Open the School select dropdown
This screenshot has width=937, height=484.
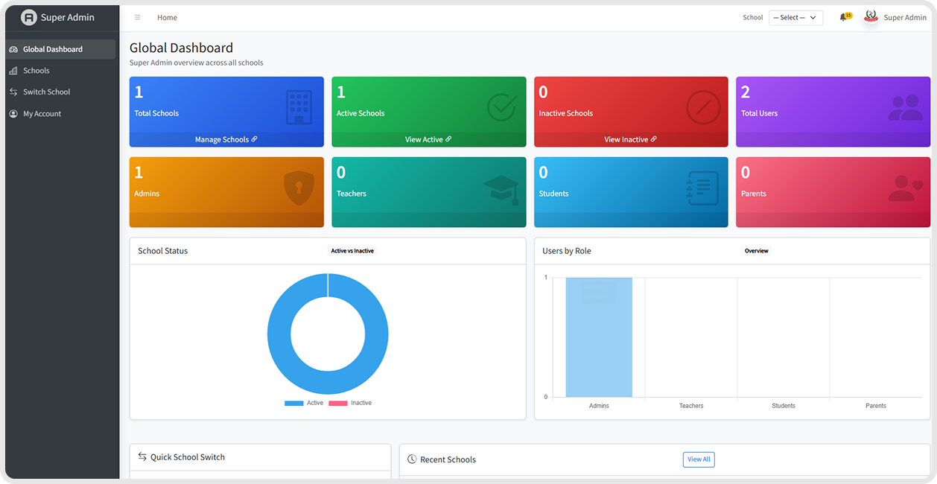click(x=795, y=18)
